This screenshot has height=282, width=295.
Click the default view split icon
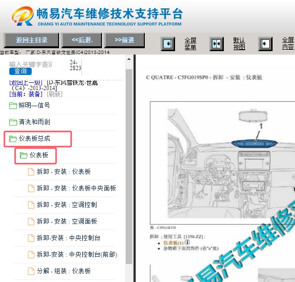pyautogui.click(x=216, y=44)
